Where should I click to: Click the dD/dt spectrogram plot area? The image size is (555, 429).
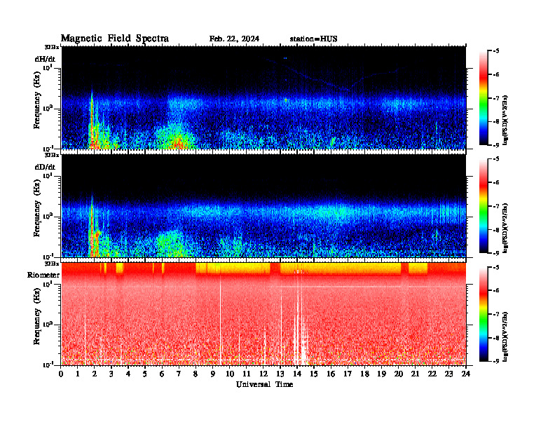point(263,205)
